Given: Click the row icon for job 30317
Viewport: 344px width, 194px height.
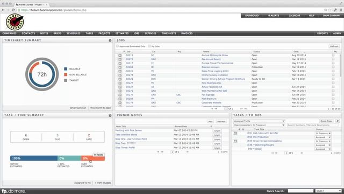Looking at the screenshot, I should 120,64.
